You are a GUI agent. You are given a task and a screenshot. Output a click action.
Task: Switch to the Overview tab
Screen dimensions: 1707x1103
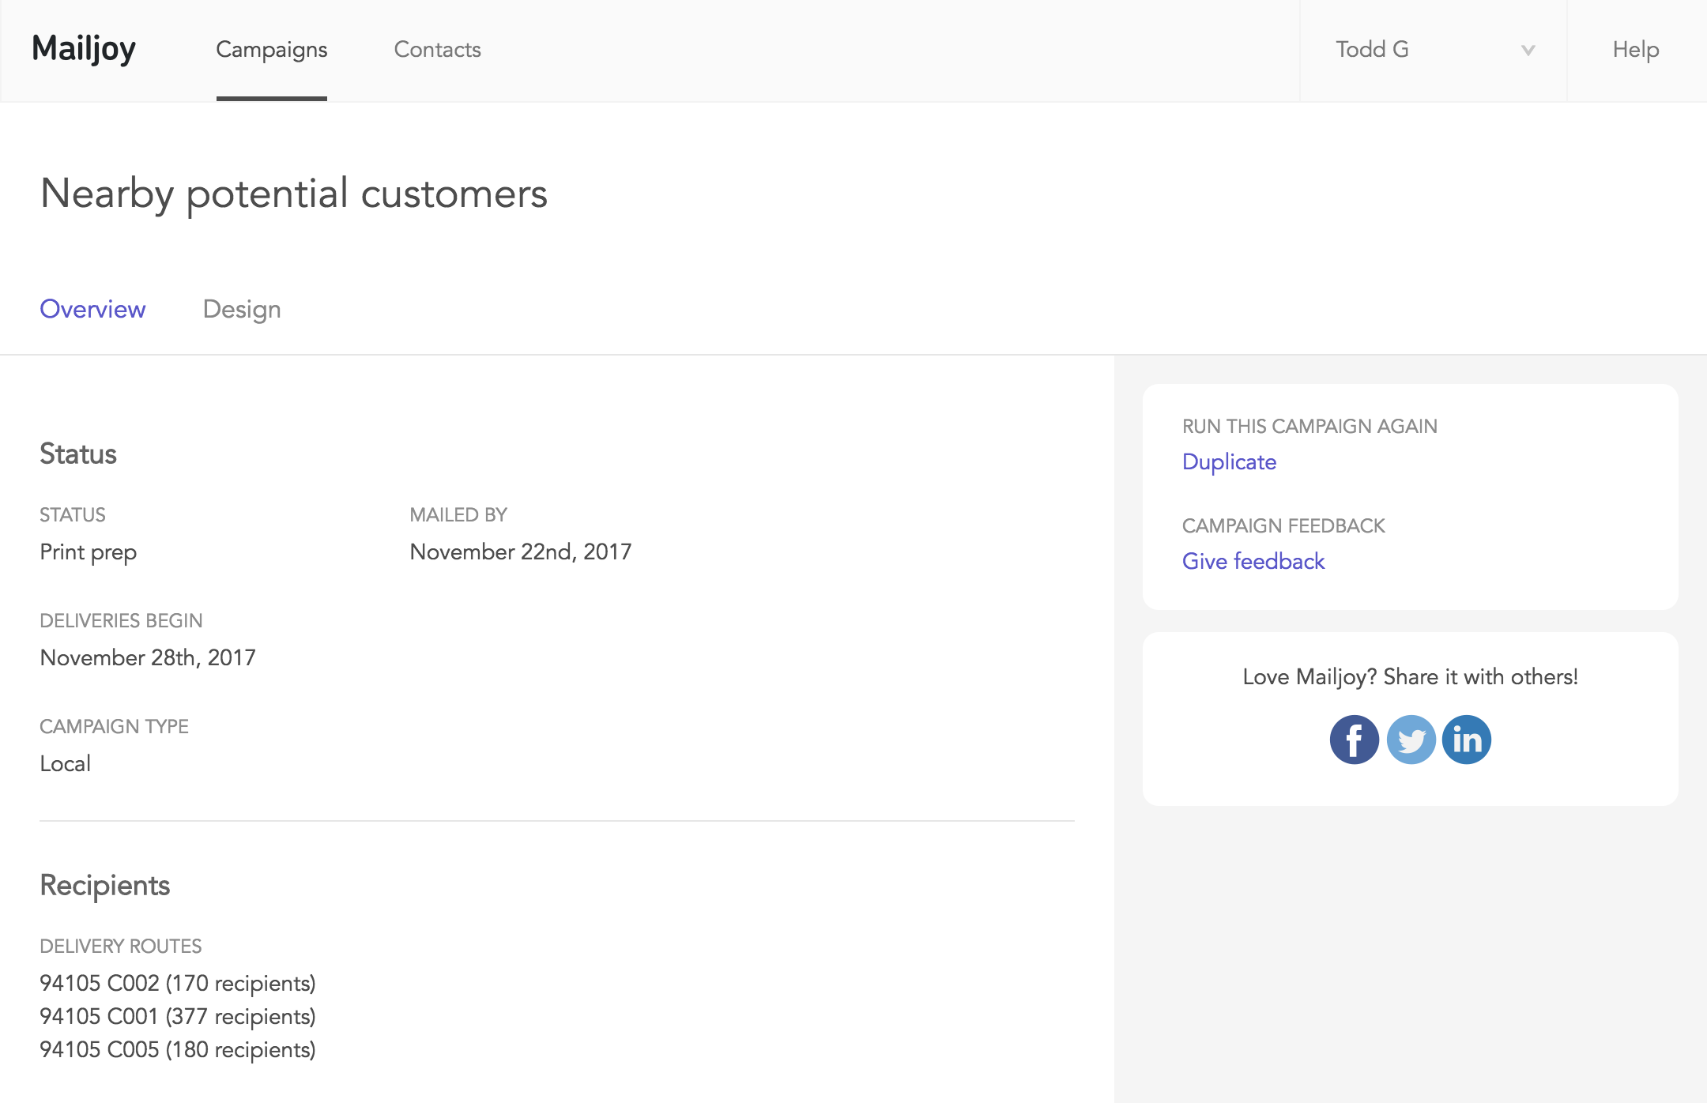coord(93,309)
